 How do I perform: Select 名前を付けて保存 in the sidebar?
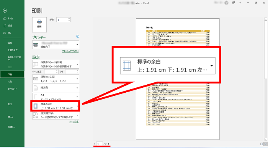14,58
